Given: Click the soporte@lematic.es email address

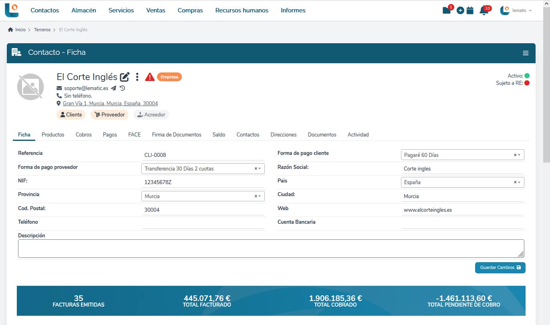Looking at the screenshot, I should click(86, 88).
